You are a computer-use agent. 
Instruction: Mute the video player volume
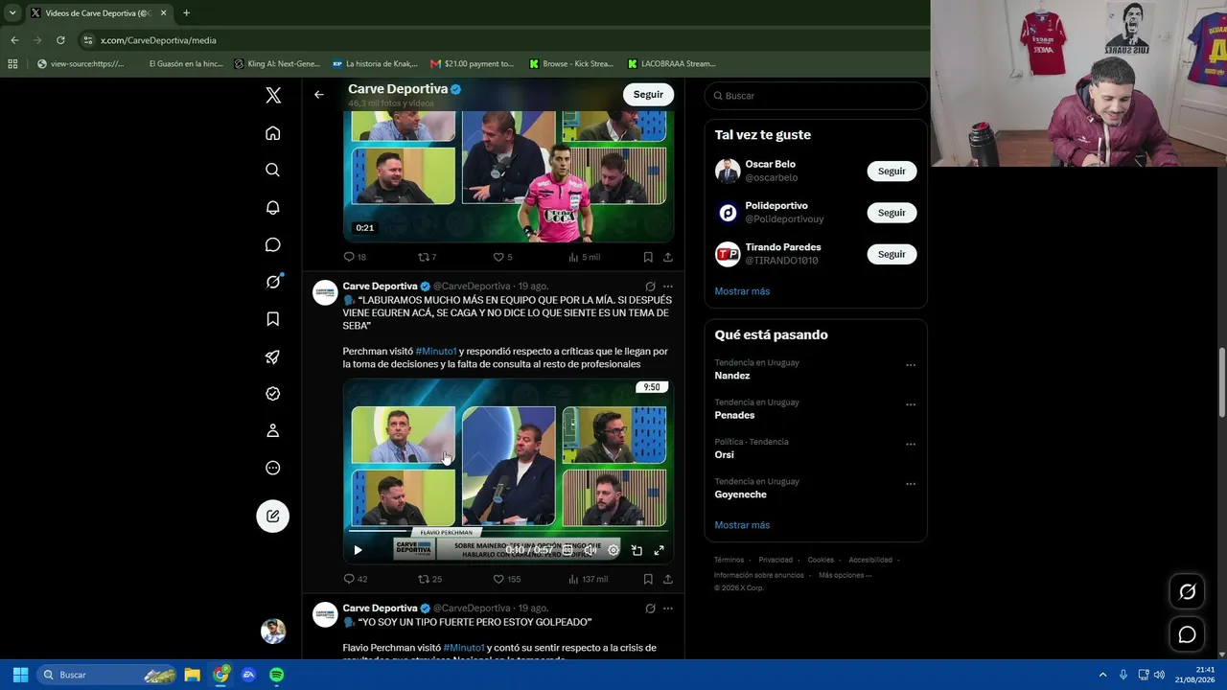click(x=590, y=550)
